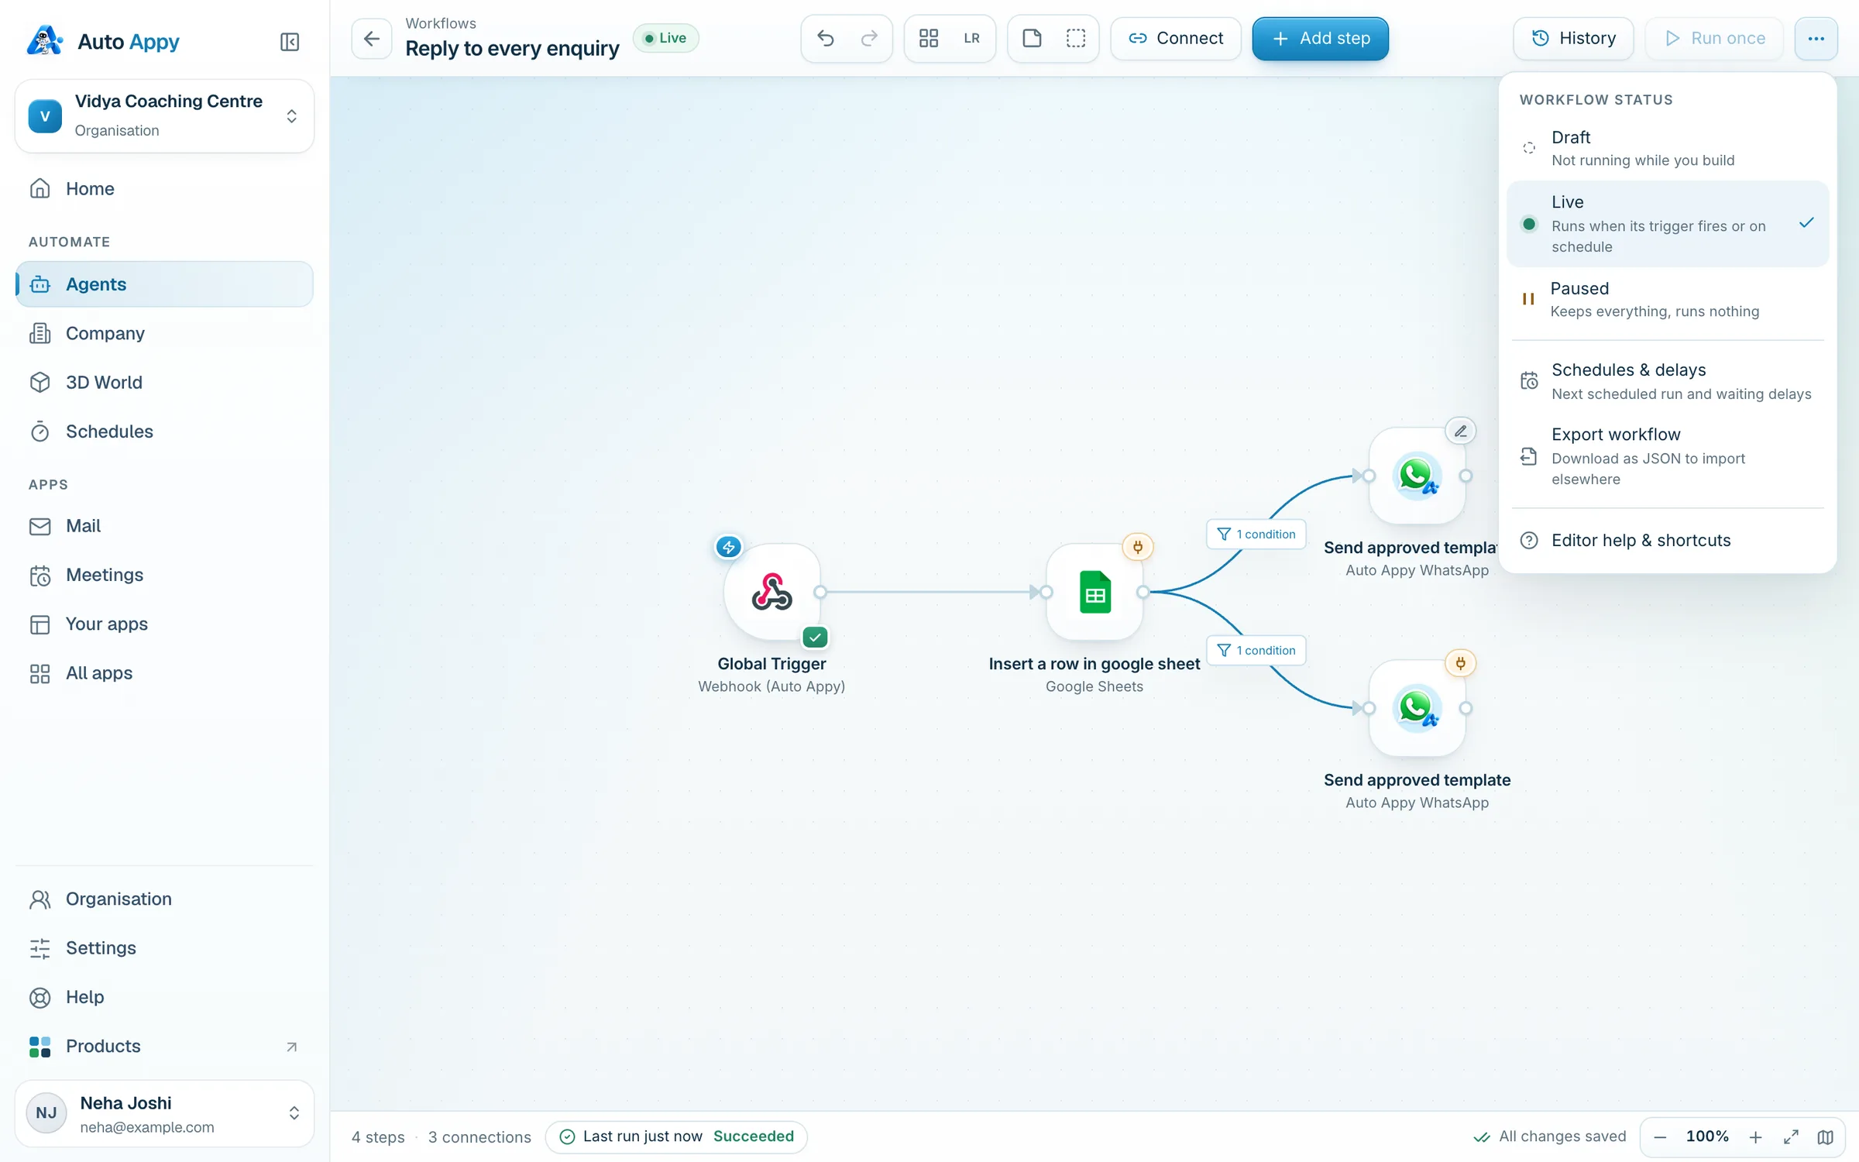Screen dimensions: 1859x1162
Task: Switch layout direction with LR button
Action: point(971,38)
